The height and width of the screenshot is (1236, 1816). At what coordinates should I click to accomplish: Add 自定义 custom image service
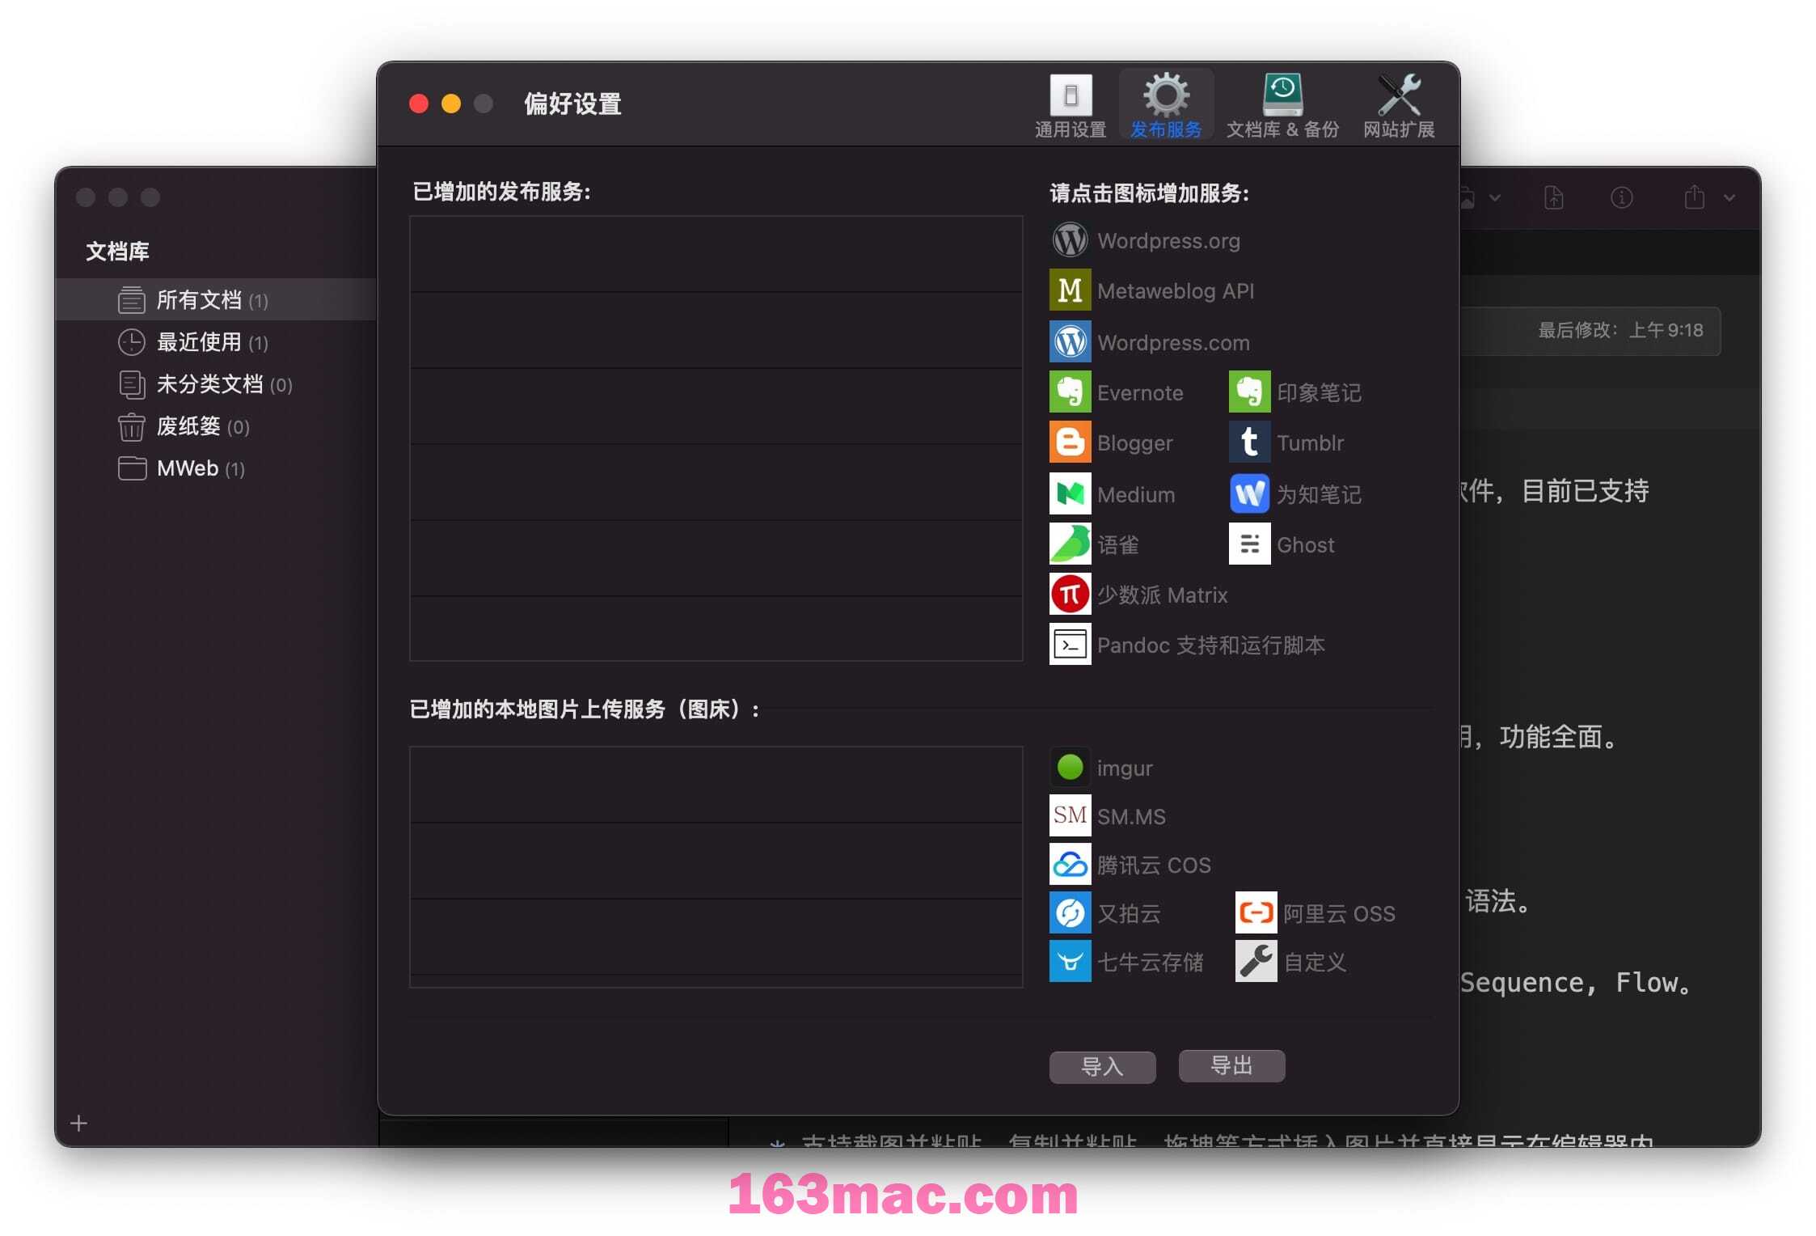click(x=1256, y=961)
